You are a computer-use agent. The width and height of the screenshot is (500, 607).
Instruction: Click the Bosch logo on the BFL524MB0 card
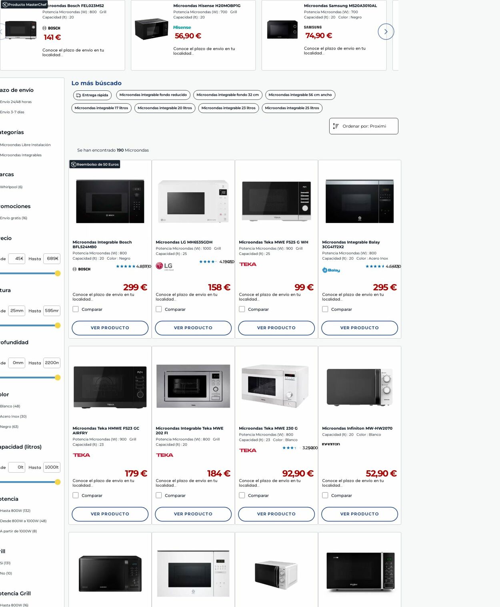coord(82,269)
